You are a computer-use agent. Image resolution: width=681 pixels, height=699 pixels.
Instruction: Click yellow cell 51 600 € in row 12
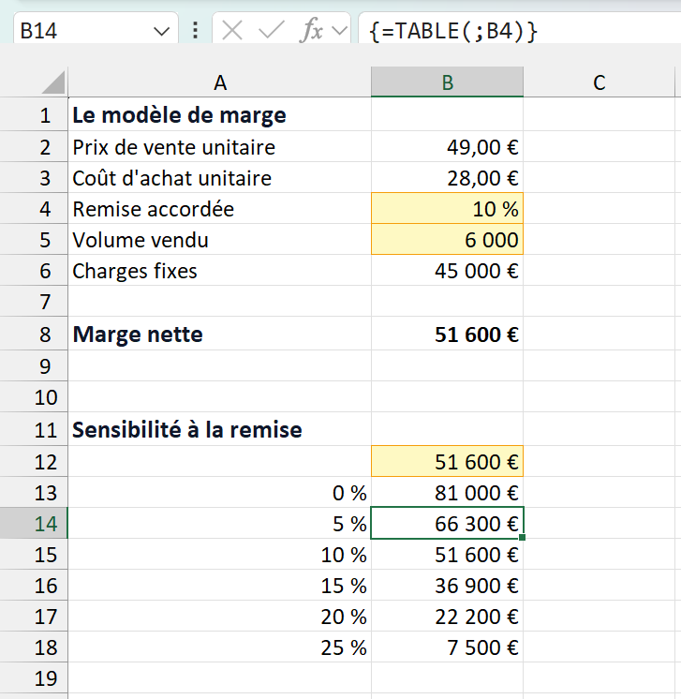(x=447, y=461)
